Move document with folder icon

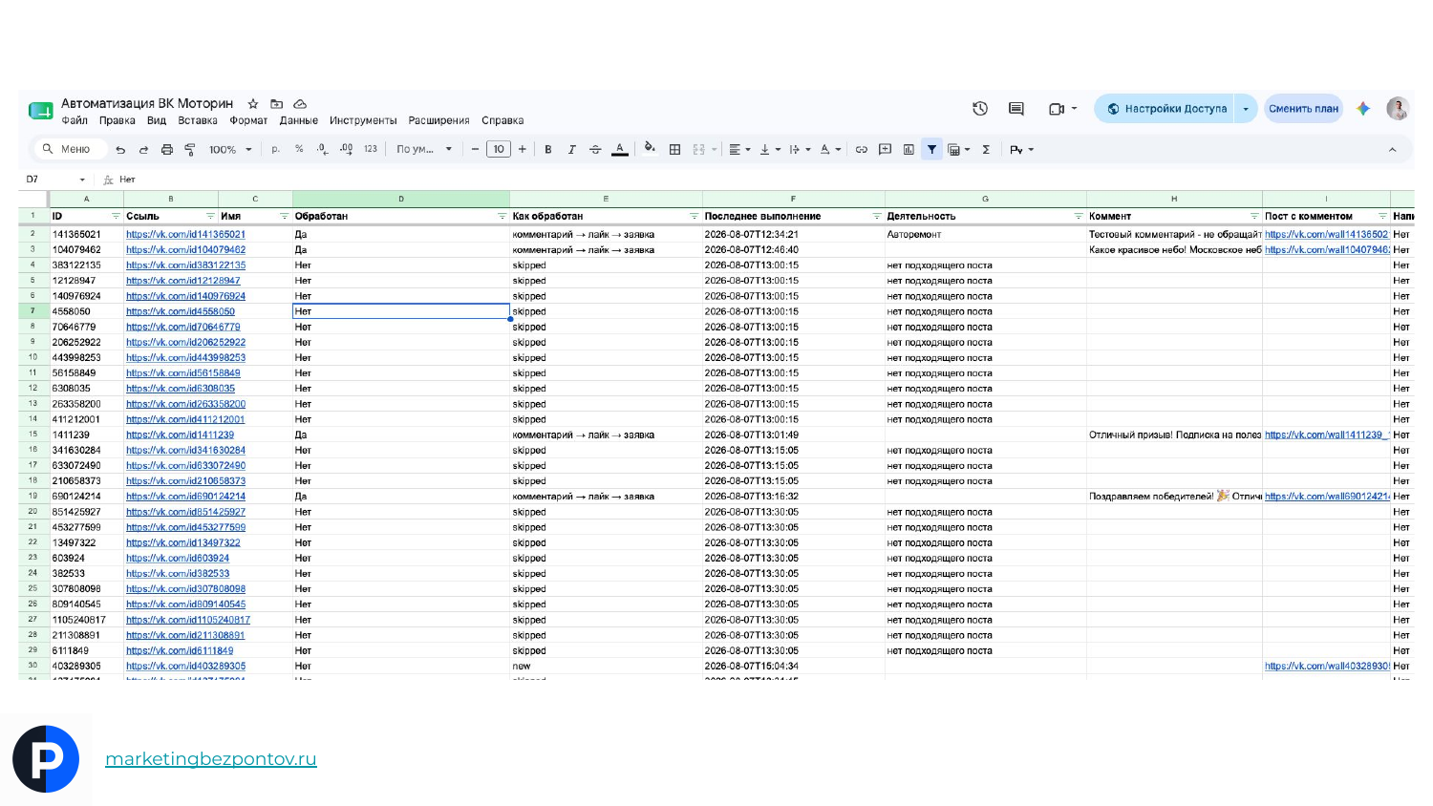pyautogui.click(x=276, y=103)
